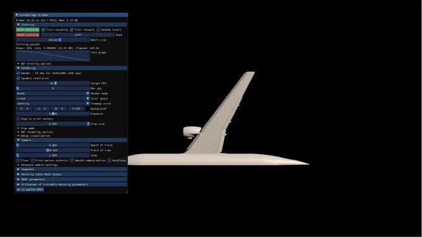Expand the BRDF parameters section

click(x=71, y=180)
